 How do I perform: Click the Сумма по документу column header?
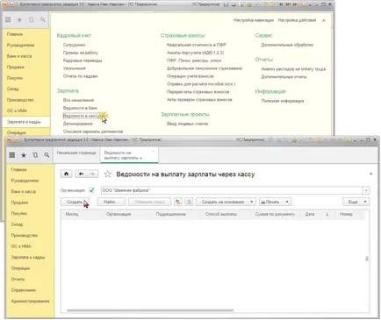coord(275,214)
